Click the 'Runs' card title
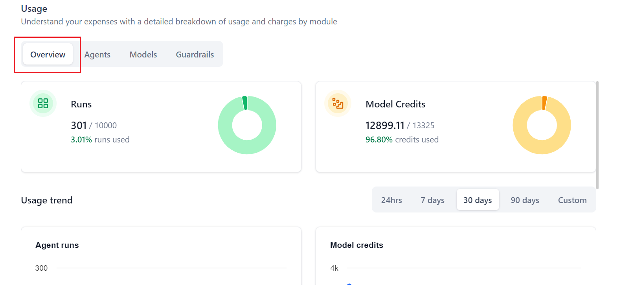621x303 pixels. pyautogui.click(x=81, y=104)
